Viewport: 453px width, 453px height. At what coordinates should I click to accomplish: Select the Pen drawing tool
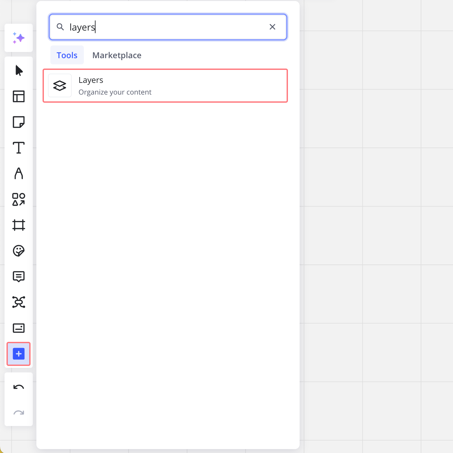(x=19, y=174)
